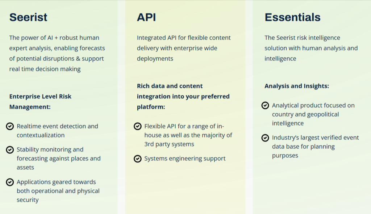Click Enterprise Level Risk Management subheading

[x=40, y=102]
